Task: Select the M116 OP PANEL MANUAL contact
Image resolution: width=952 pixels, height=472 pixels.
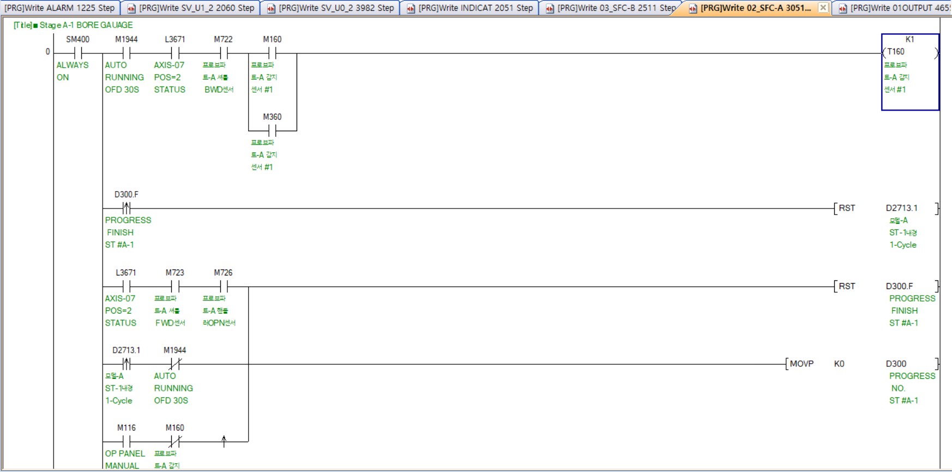Action: pyautogui.click(x=126, y=442)
